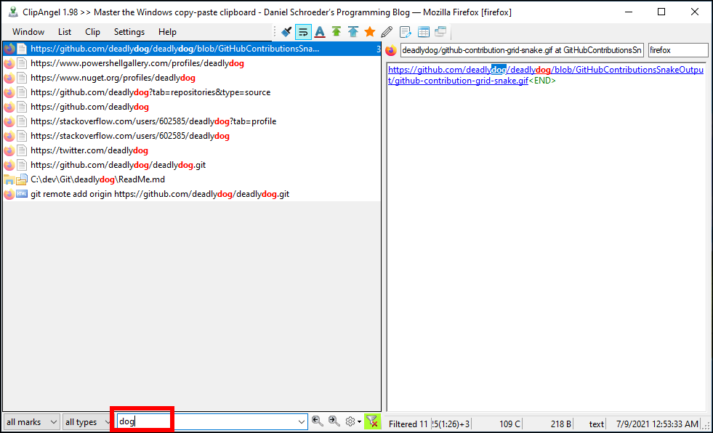Click the blue move-to-top arrow icon
The width and height of the screenshot is (713, 433).
click(x=353, y=32)
